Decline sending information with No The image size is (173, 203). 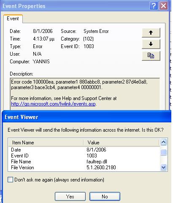pos(105,197)
